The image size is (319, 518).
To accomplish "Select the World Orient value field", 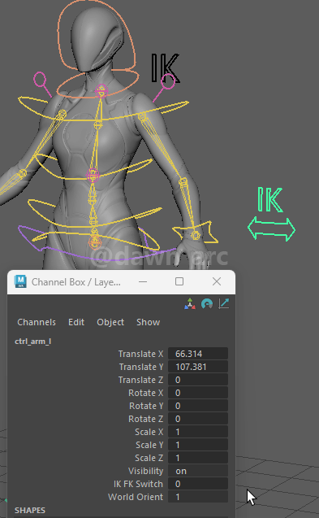I will pyautogui.click(x=198, y=497).
